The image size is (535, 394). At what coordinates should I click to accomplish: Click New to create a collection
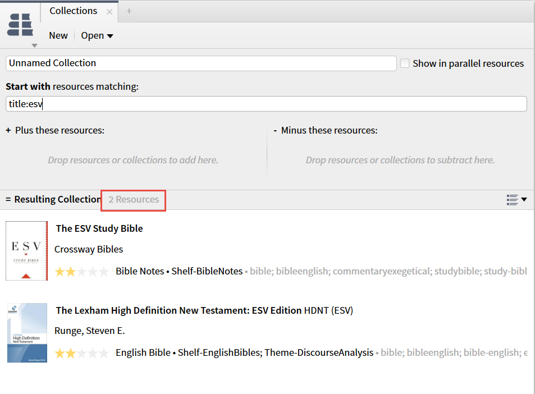[58, 35]
